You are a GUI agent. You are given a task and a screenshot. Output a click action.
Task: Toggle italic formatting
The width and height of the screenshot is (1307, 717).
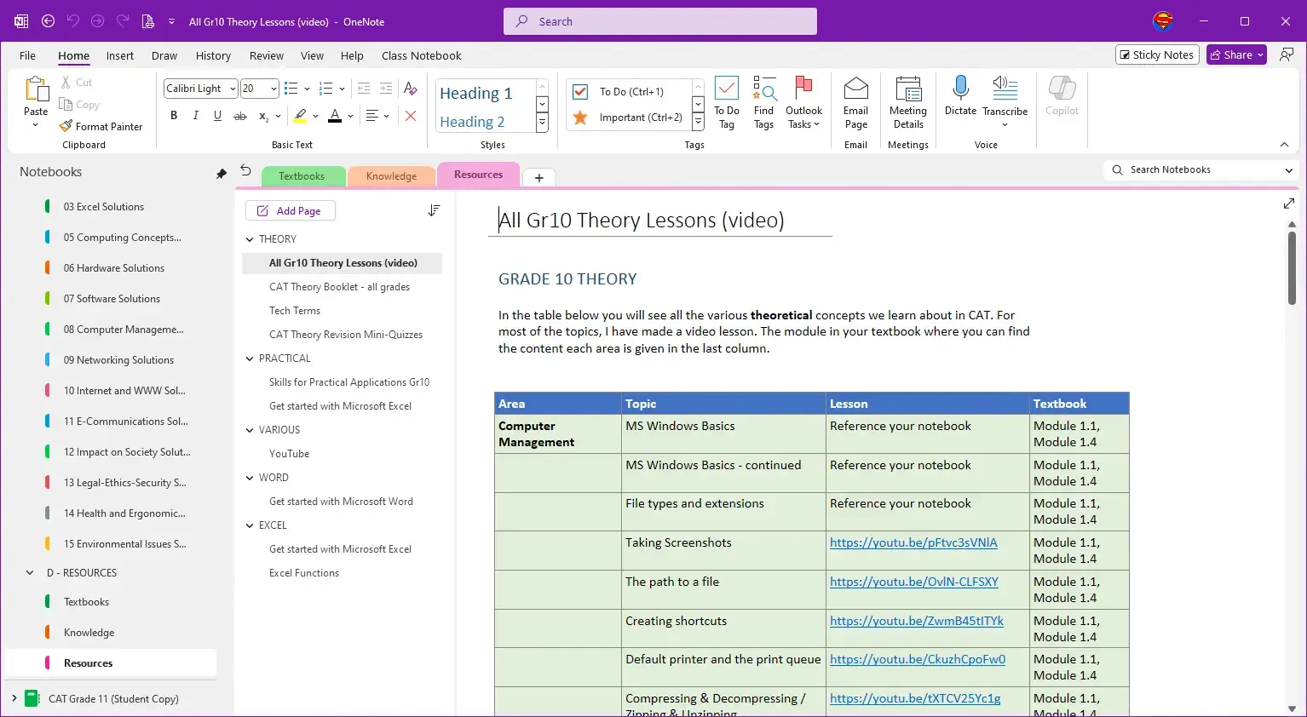[x=196, y=116]
